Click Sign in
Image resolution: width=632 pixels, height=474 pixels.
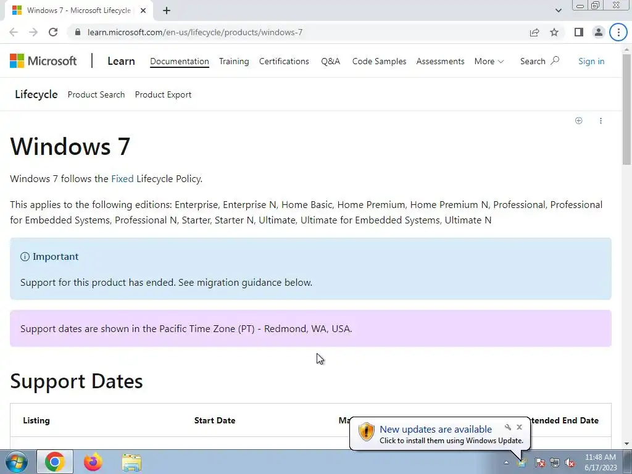pyautogui.click(x=591, y=61)
